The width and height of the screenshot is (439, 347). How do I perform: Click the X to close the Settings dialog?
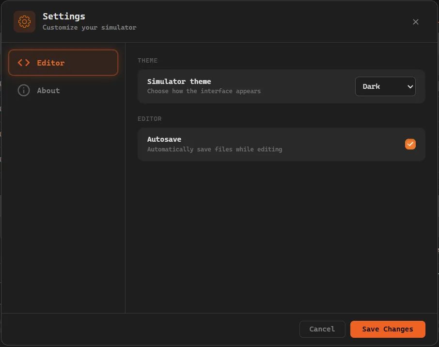coord(415,22)
